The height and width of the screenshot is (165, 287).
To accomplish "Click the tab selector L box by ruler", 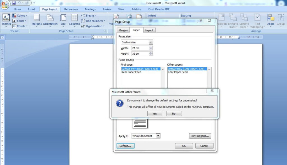I will (2, 37).
